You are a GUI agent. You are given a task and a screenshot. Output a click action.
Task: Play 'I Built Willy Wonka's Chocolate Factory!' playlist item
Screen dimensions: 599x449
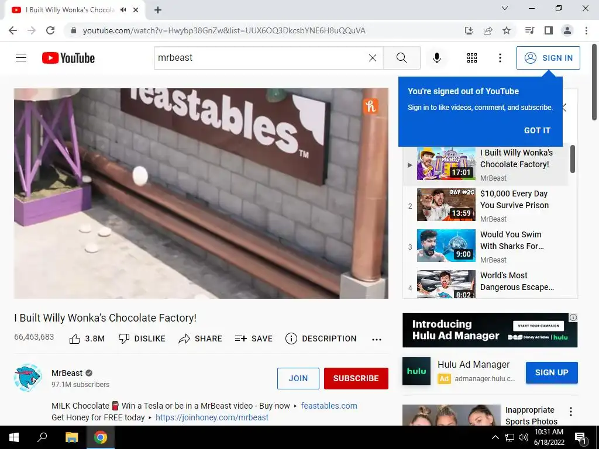pos(485,164)
